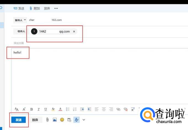This screenshot has width=188, height=130.
Task: Open the top toolbar ellipsis menu
Action: pyautogui.click(x=56, y=9)
